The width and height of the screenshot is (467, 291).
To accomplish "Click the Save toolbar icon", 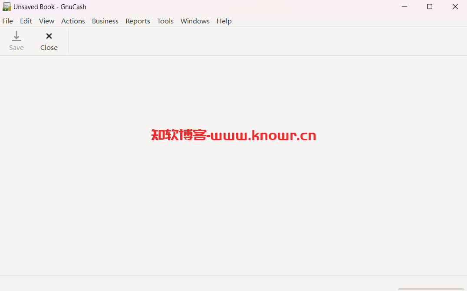I will [16, 36].
